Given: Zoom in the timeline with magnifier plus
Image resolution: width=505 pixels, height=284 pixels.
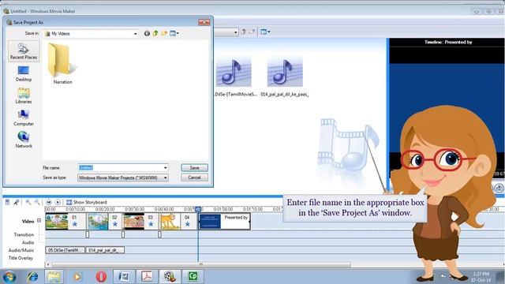Looking at the screenshot, I should [28, 202].
